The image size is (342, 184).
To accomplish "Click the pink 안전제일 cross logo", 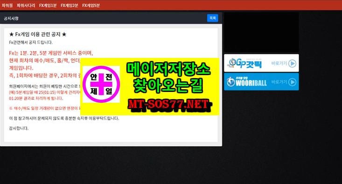I will coord(101,84).
